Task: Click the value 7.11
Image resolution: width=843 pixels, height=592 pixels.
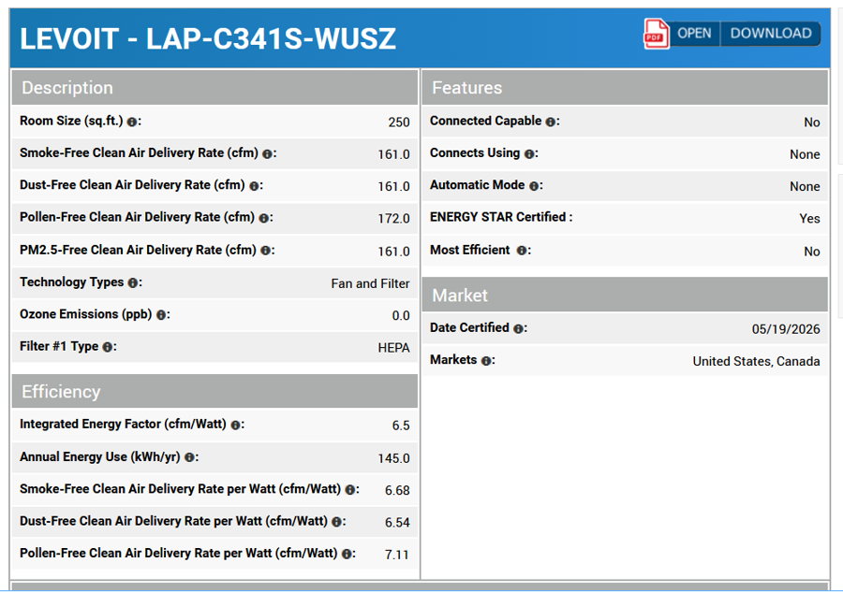Action: 397,555
